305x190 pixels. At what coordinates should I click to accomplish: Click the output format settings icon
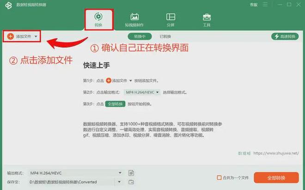click(131, 173)
